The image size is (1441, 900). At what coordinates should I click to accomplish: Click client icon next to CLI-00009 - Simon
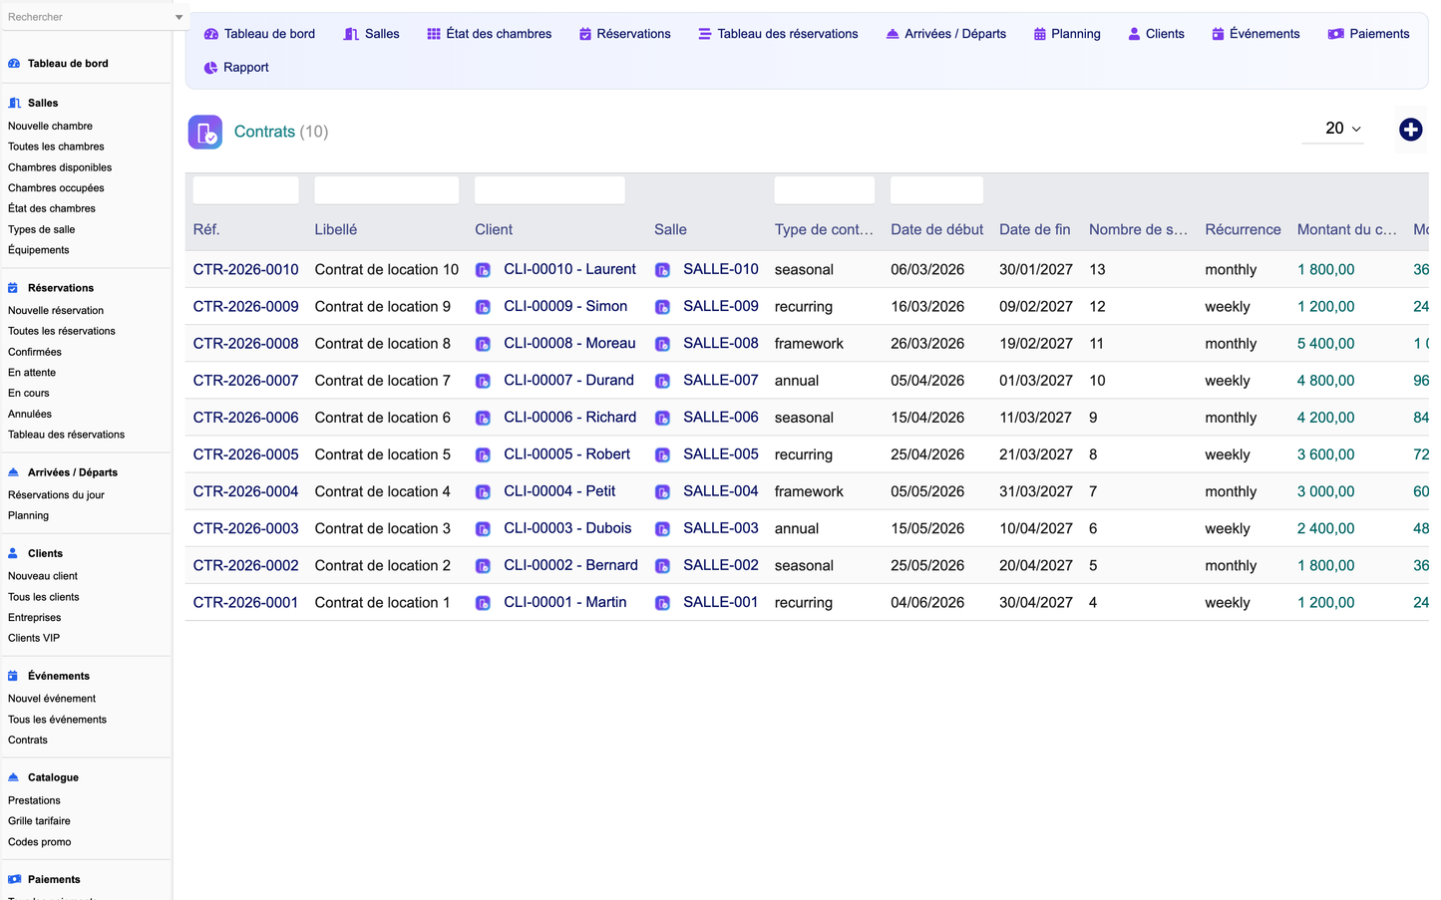[483, 307]
